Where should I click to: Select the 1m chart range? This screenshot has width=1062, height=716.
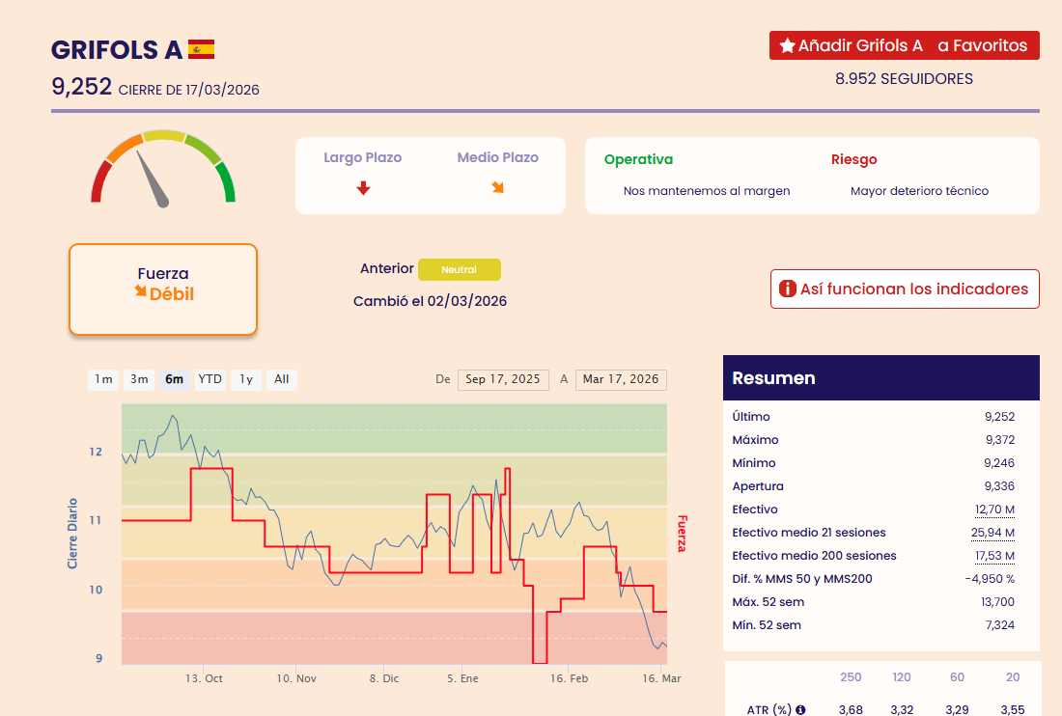pos(103,379)
